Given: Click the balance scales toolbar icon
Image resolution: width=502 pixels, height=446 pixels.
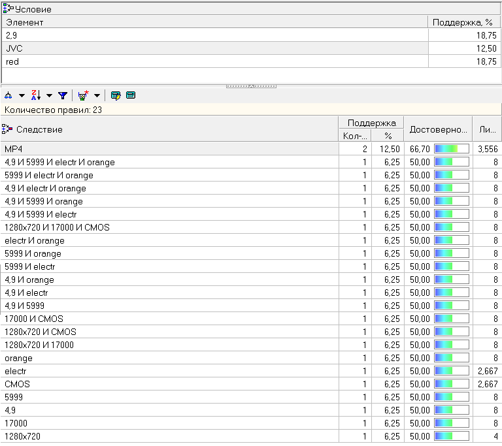Looking at the screenshot, I should pyautogui.click(x=8, y=95).
